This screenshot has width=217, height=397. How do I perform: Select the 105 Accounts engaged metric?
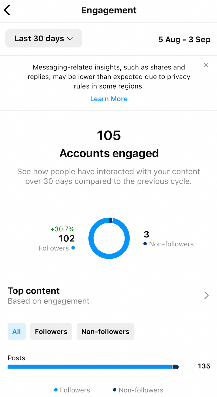tap(109, 143)
